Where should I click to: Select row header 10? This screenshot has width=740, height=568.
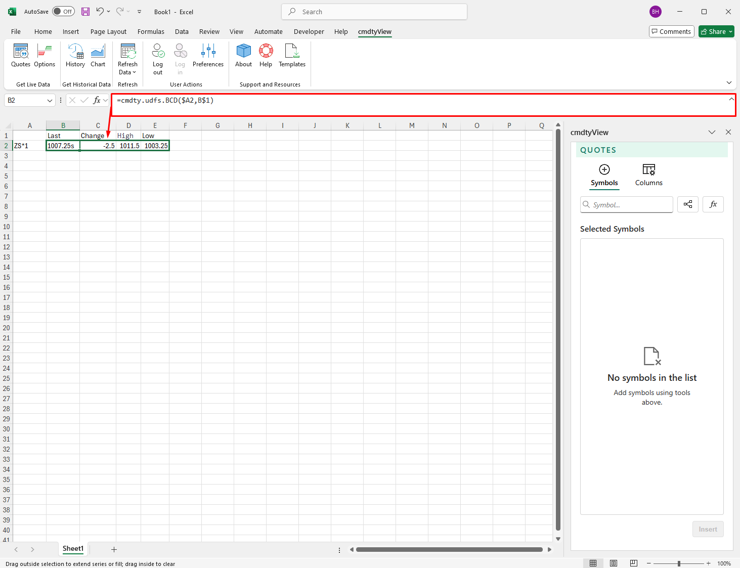click(6, 227)
